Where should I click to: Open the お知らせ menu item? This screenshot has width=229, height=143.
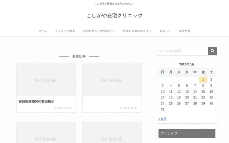pos(165,31)
